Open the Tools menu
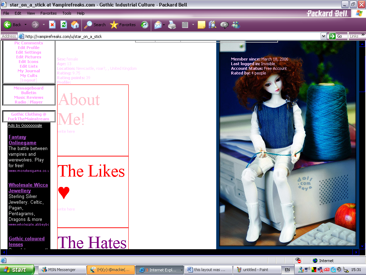The height and width of the screenshot is (275, 366). tap(67, 13)
